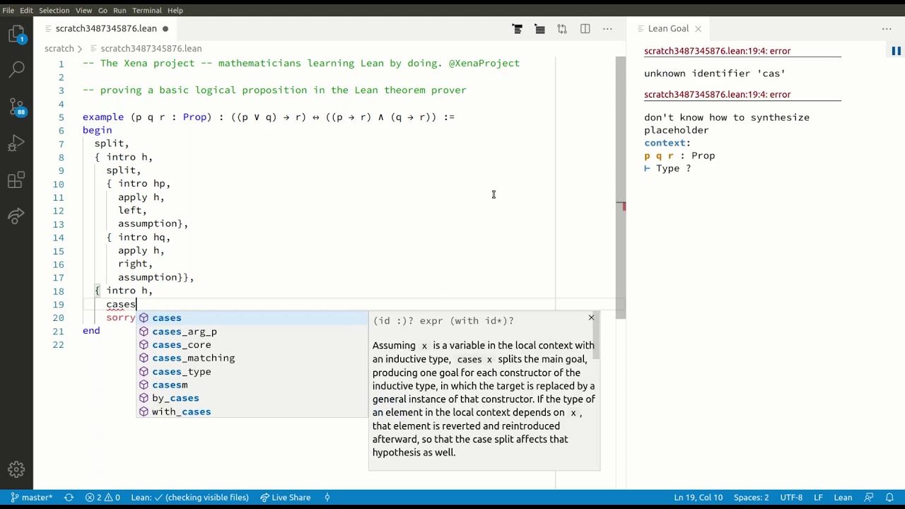This screenshot has height=509, width=905.
Task: Open the Explorer view in activity bar
Action: pyautogui.click(x=16, y=35)
